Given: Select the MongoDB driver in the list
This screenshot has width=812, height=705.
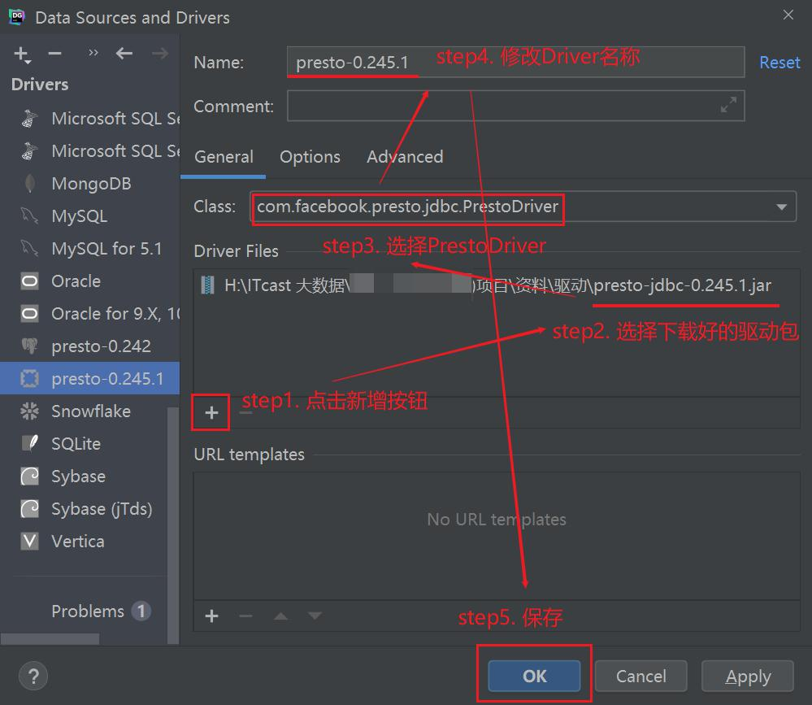Looking at the screenshot, I should (x=91, y=183).
